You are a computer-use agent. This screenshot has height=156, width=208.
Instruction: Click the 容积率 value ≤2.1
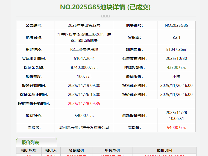[x=176, y=37]
